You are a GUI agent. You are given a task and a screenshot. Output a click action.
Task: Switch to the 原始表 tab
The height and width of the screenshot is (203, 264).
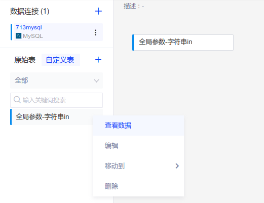(x=25, y=60)
